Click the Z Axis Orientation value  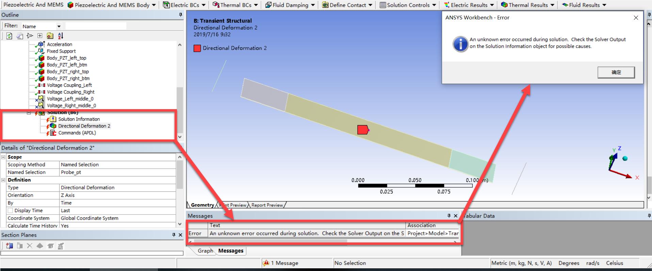[118, 195]
